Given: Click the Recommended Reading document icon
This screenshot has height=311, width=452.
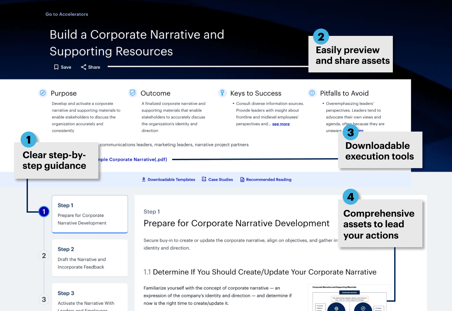Looking at the screenshot, I should (242, 180).
